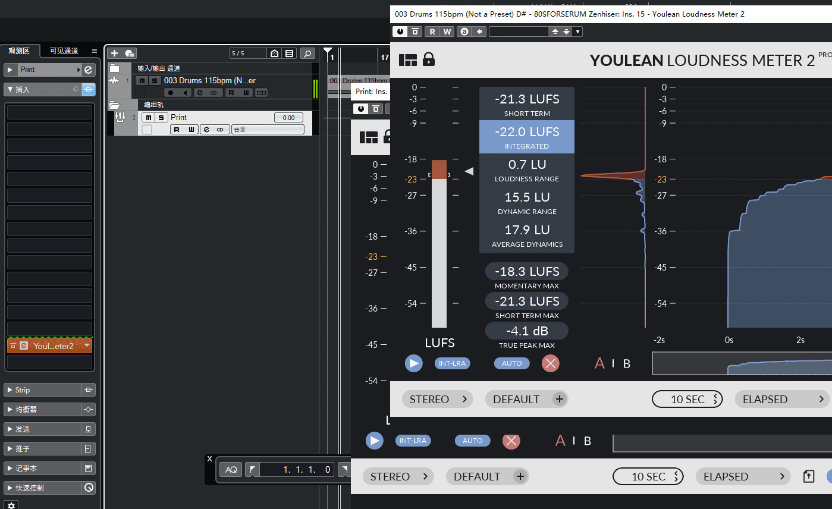This screenshot has width=832, height=509.
Task: Open channel settings 'e' for Print in inspector
Action: tap(89, 70)
